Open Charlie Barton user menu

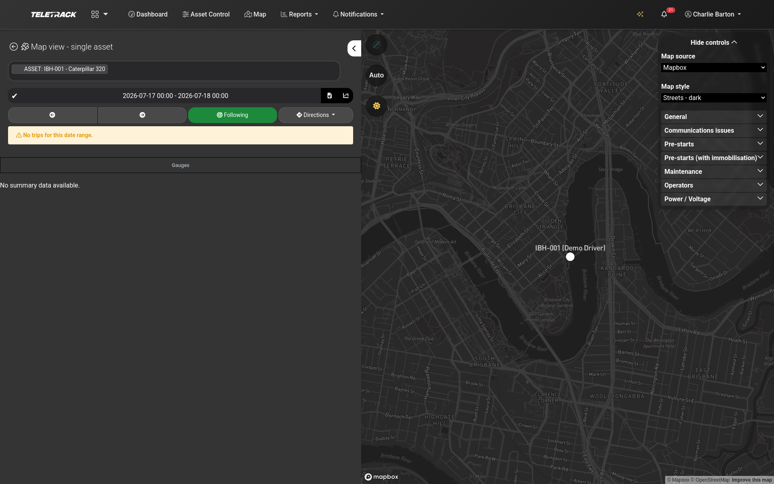coord(713,15)
